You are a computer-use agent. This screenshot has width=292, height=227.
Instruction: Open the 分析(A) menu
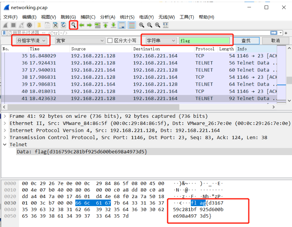click(x=107, y=17)
